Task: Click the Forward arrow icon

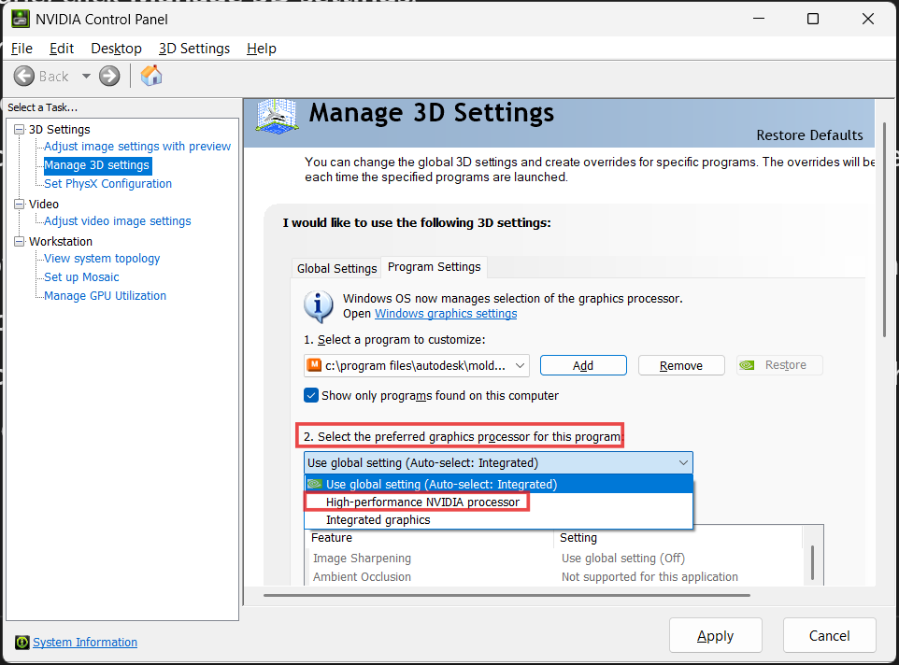Action: click(x=109, y=77)
